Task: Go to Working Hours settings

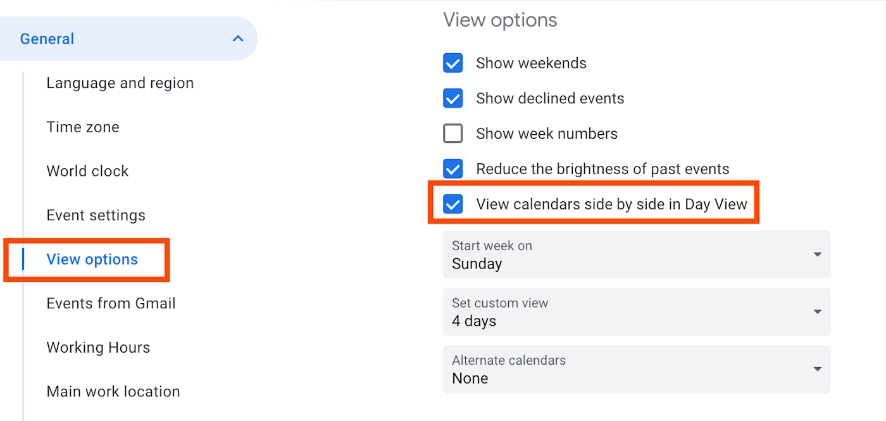Action: [x=98, y=348]
